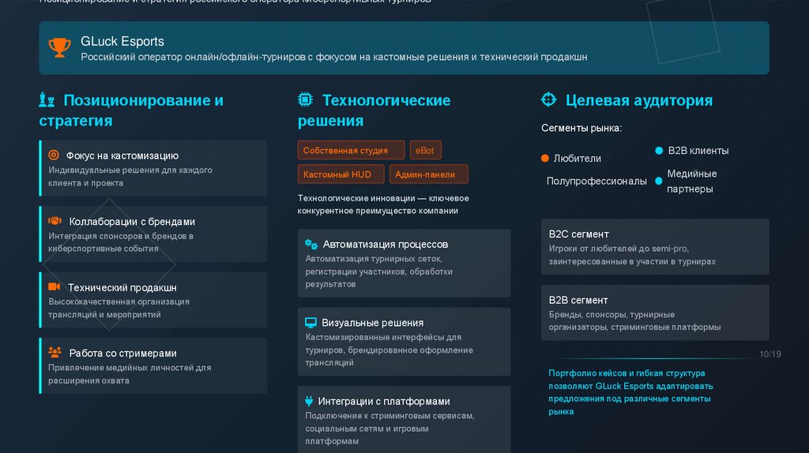Click the orange dot beside Любители
Viewport: 809px width, 453px height.
tap(545, 158)
